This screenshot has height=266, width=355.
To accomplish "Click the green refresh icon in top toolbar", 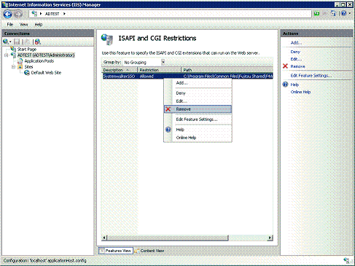I will point(316,13).
